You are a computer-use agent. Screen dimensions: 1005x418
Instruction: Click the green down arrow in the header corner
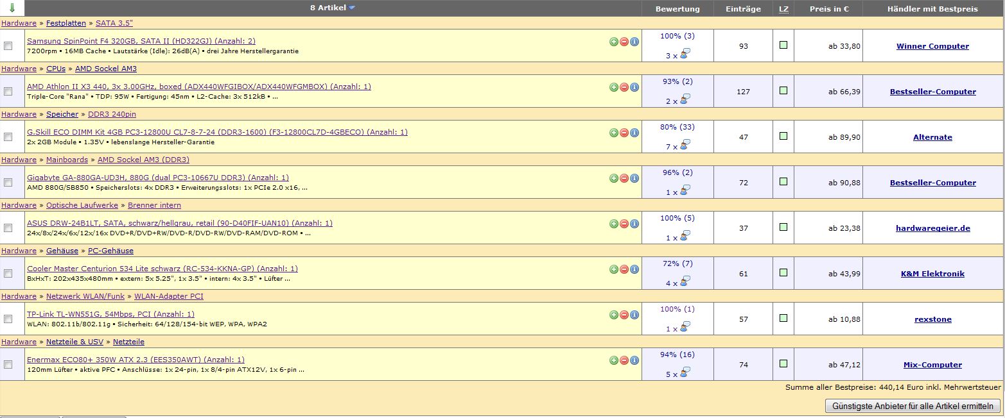tap(12, 8)
